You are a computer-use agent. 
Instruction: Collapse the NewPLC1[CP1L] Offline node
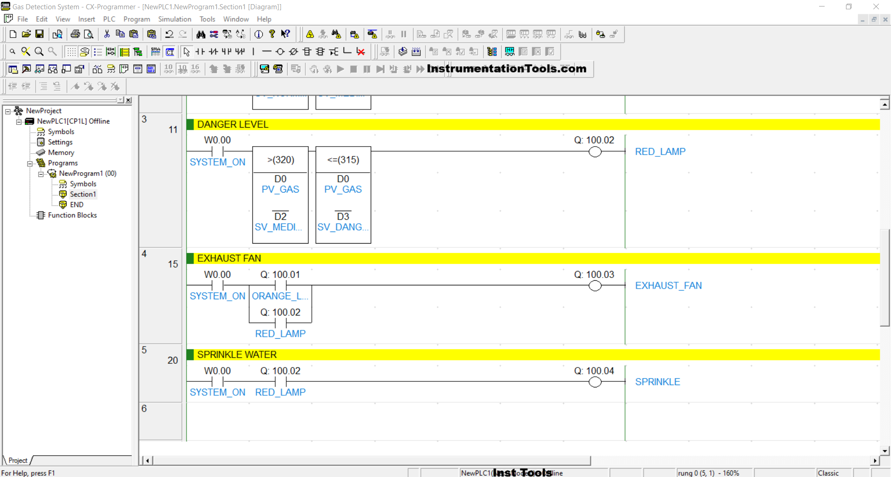tap(19, 122)
